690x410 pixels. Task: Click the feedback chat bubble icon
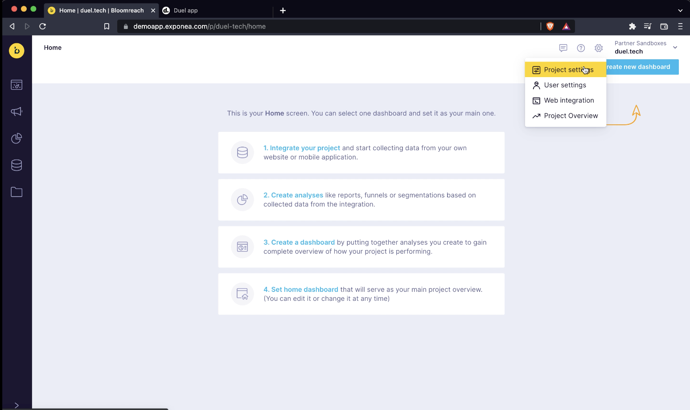click(563, 48)
